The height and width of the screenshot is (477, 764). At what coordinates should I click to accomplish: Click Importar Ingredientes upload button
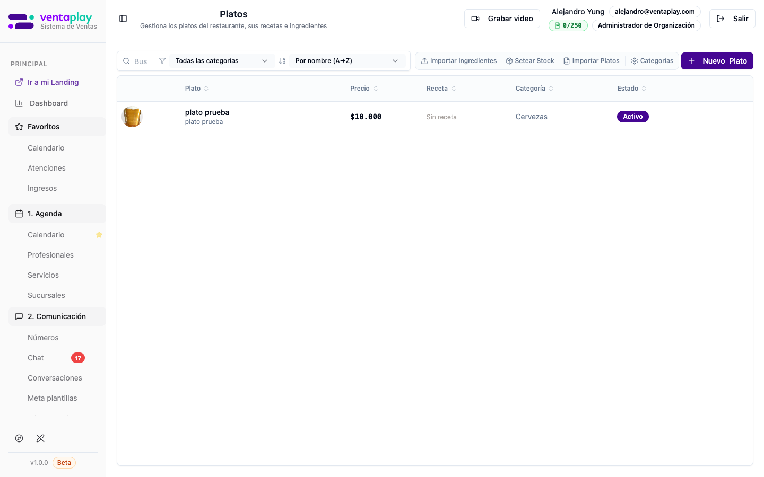click(459, 61)
